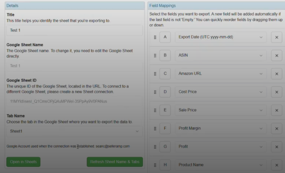
Task: Click the bold Google Sheet Name label
Action: pyautogui.click(x=25, y=45)
